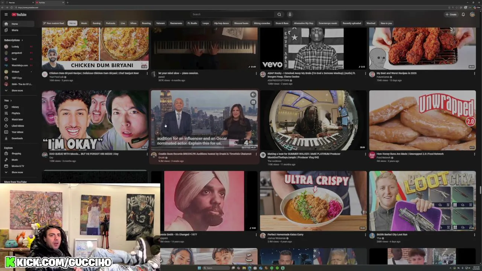The width and height of the screenshot is (482, 271).
Task: Open the account avatar menu
Action: click(472, 14)
